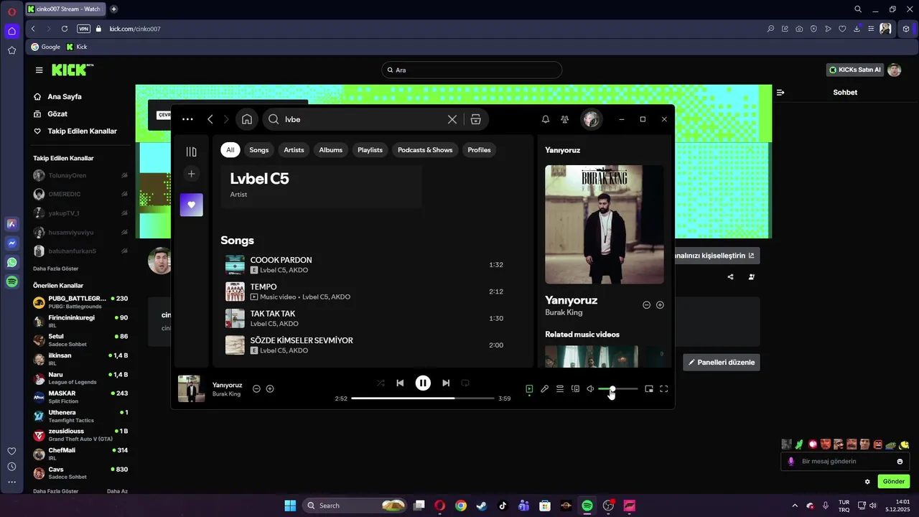Collapse the Sohbet chat panel

[780, 92]
